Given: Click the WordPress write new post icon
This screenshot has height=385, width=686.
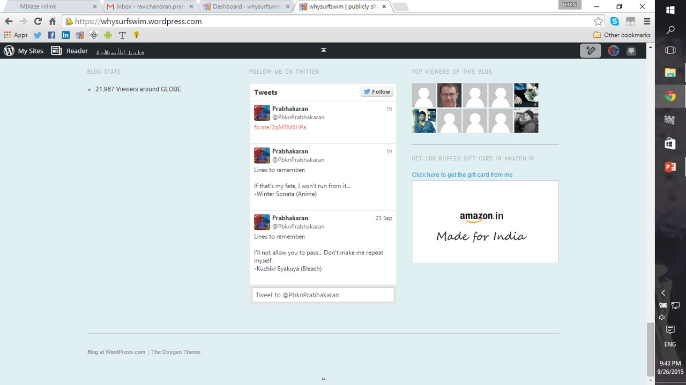Looking at the screenshot, I should coord(591,51).
